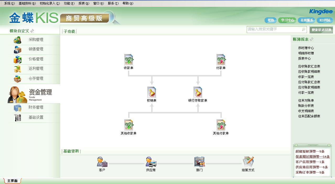Viewport: 335px width, 184px height.
Task: Click the KIS网站 button
Action: (x=325, y=20)
